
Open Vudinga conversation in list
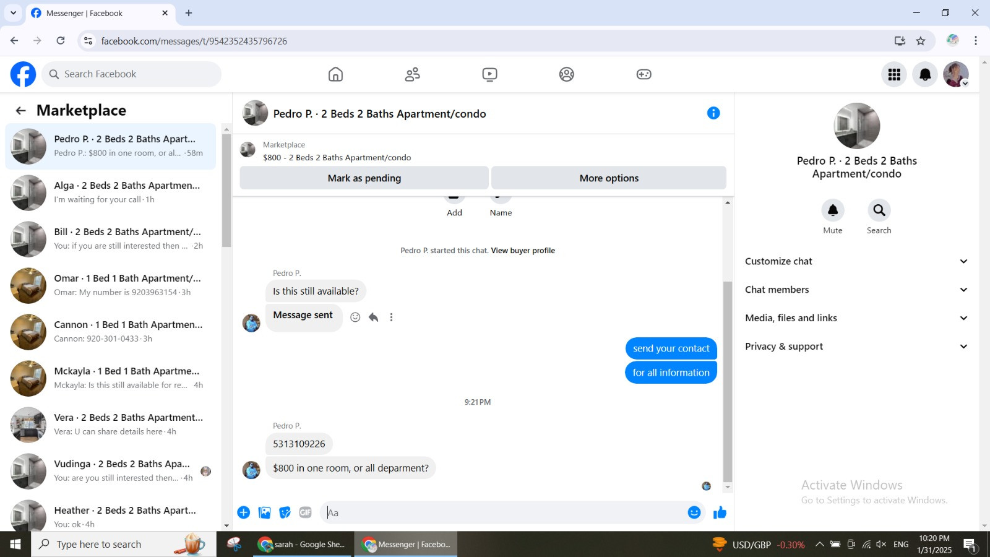111,471
